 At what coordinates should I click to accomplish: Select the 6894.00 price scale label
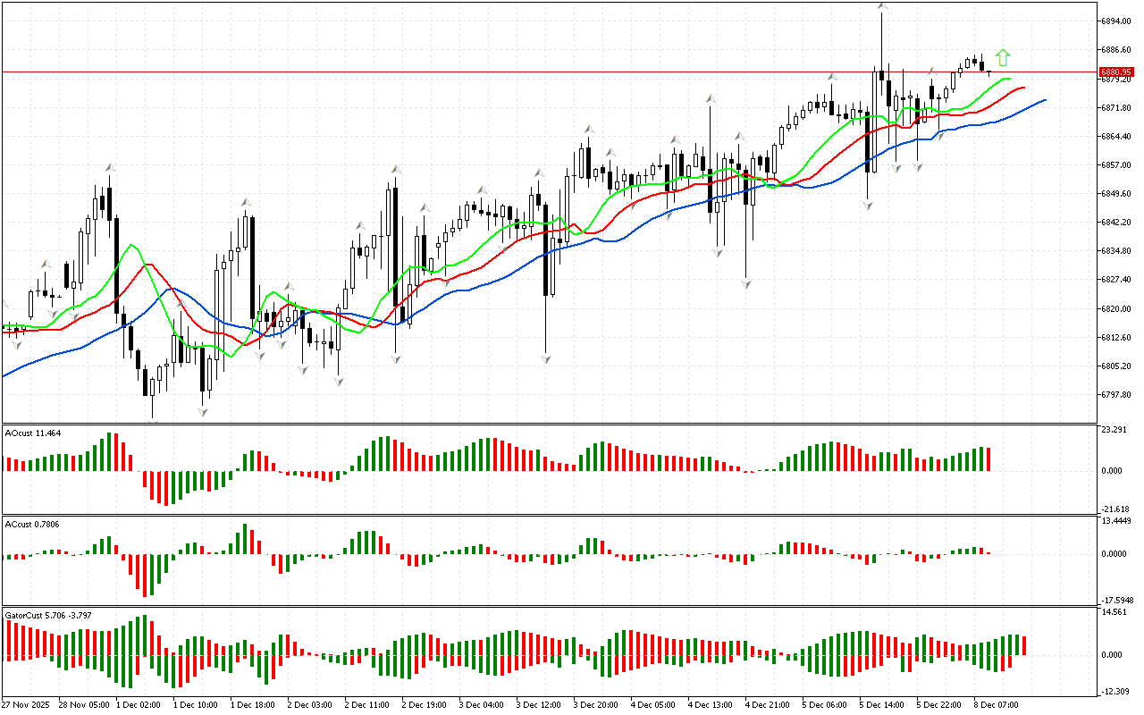click(x=1116, y=21)
